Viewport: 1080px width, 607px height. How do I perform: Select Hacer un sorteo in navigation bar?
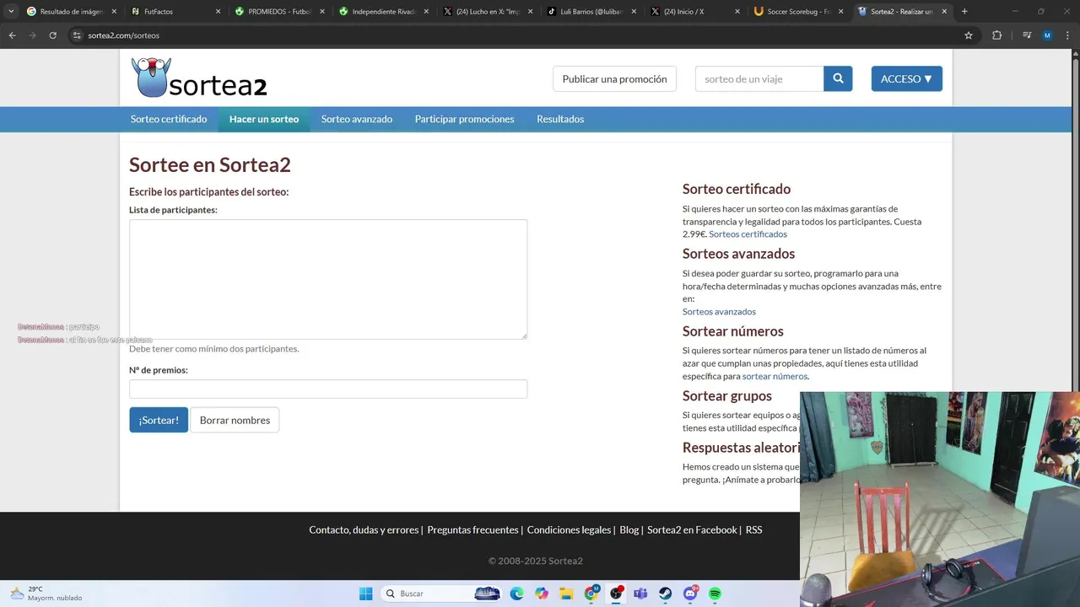[264, 119]
